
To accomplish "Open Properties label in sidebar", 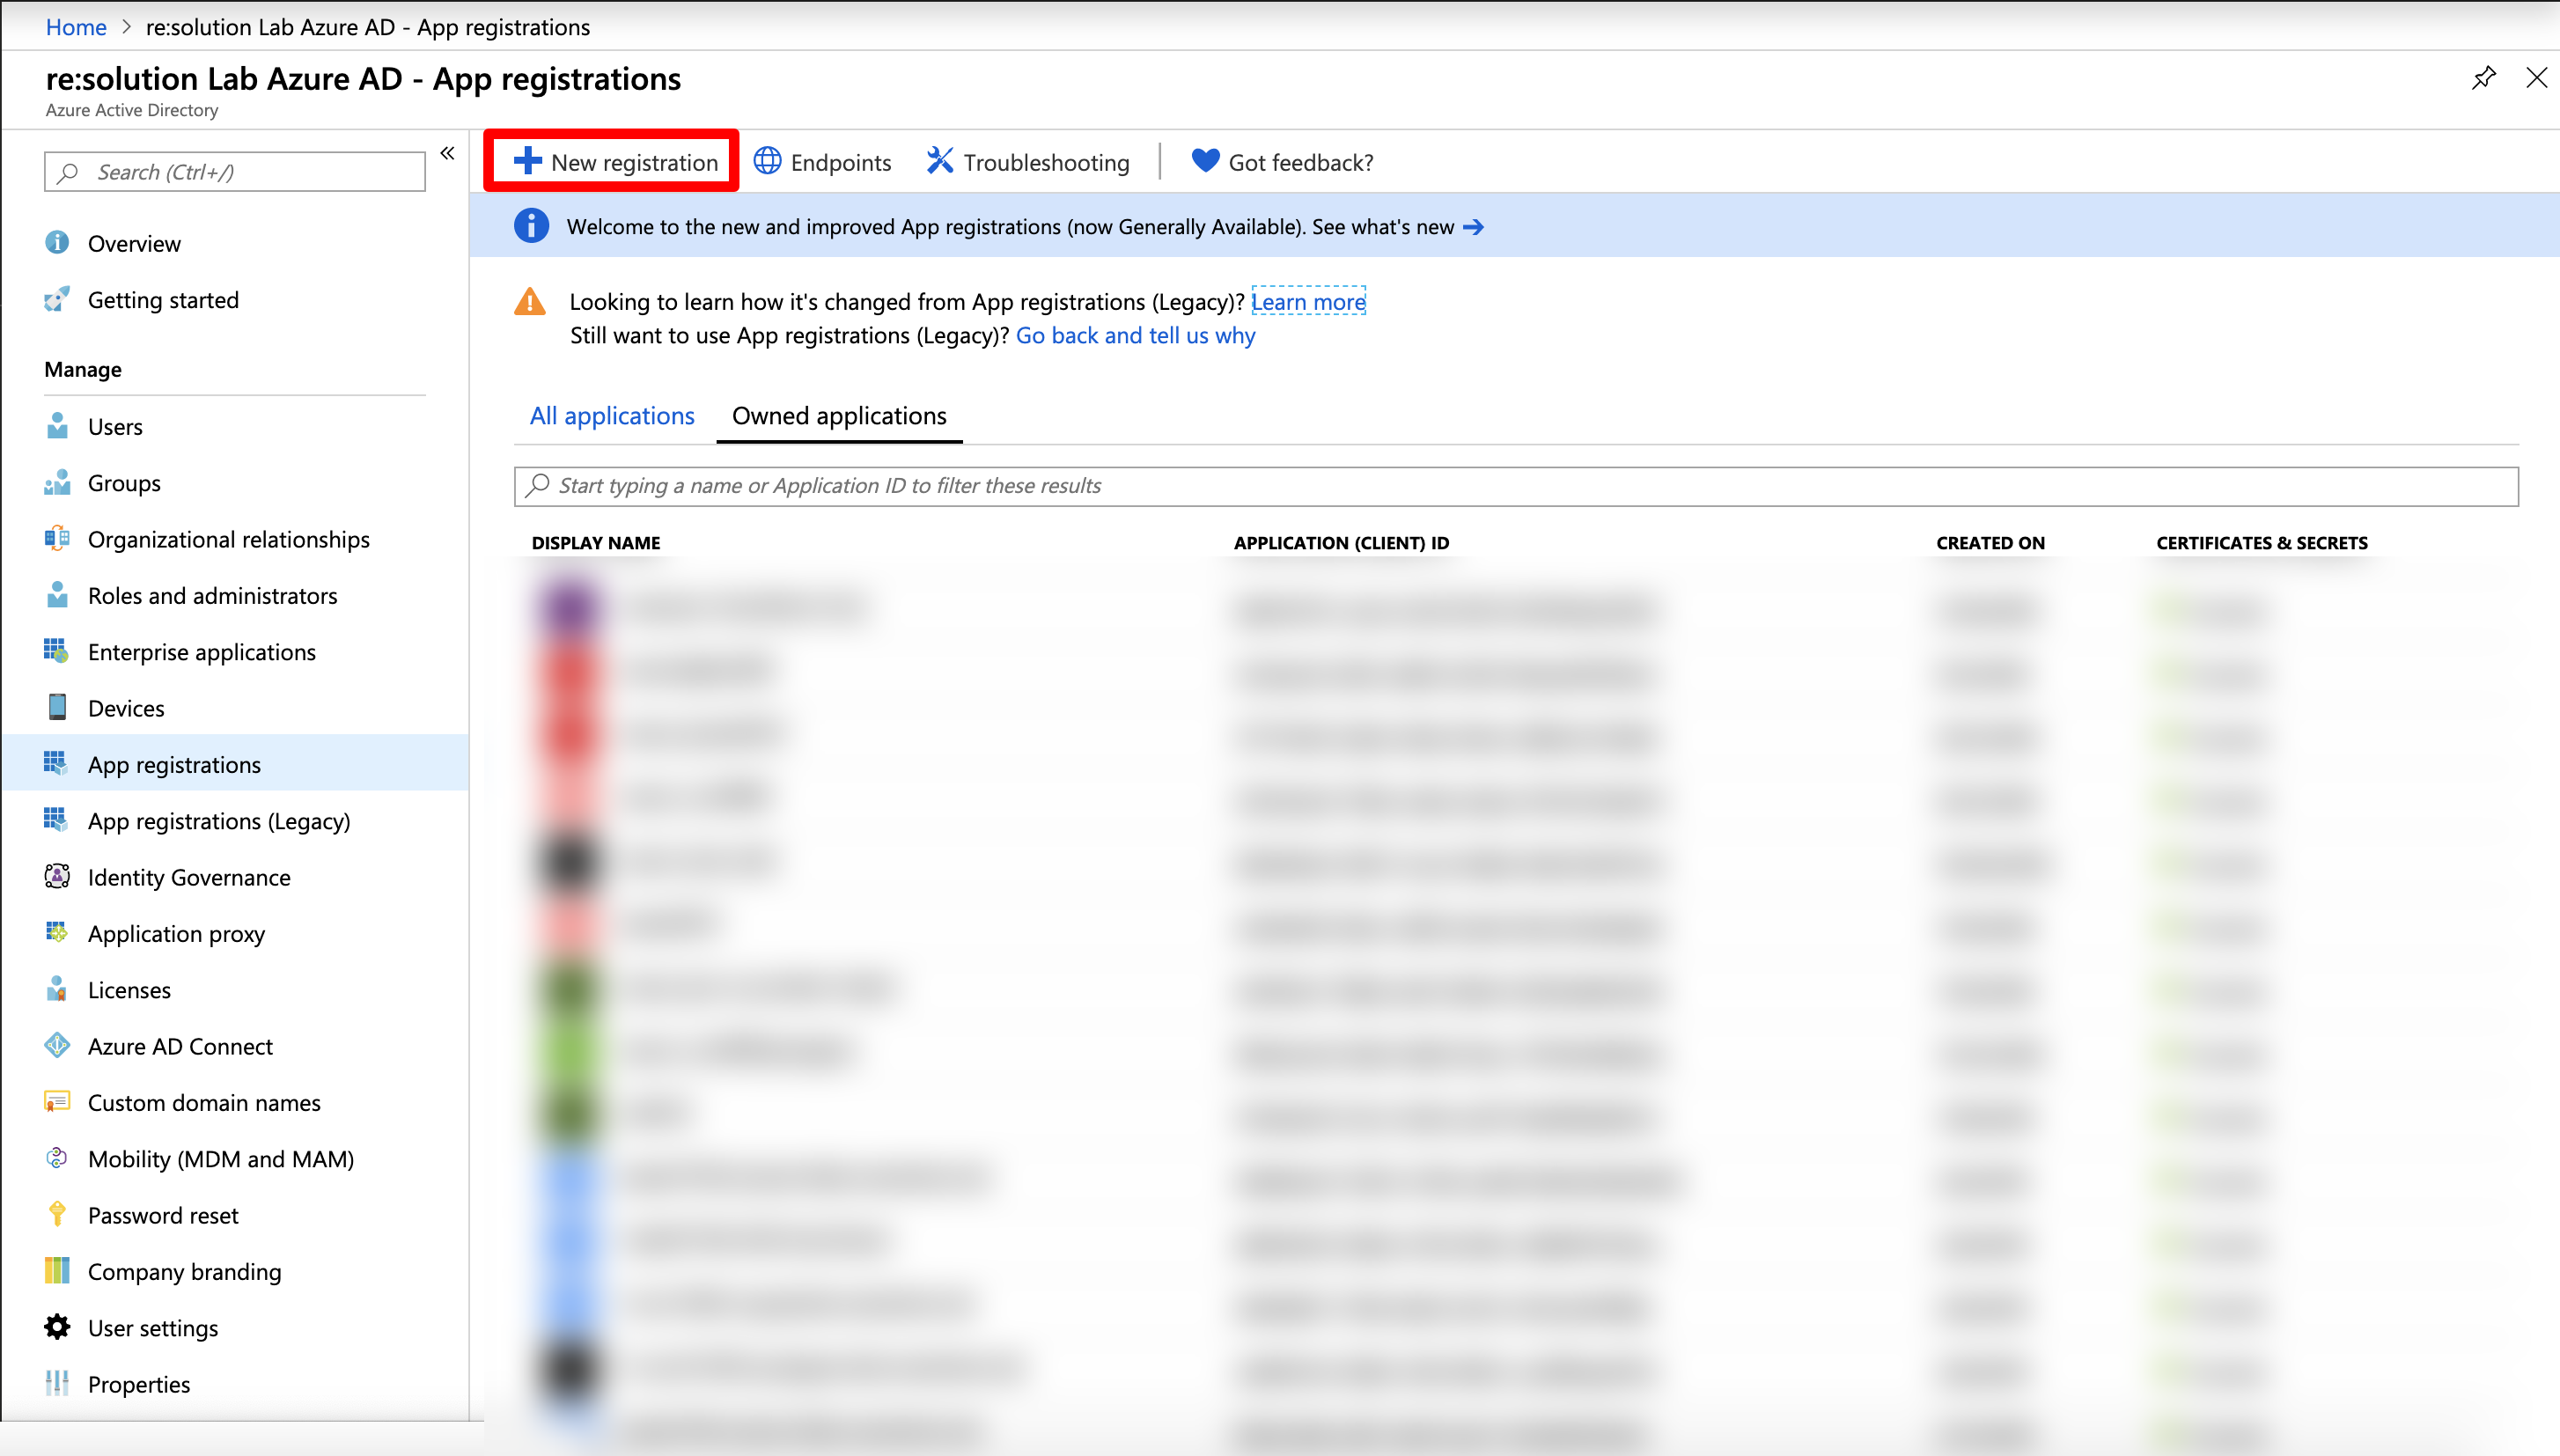I will coord(139,1384).
